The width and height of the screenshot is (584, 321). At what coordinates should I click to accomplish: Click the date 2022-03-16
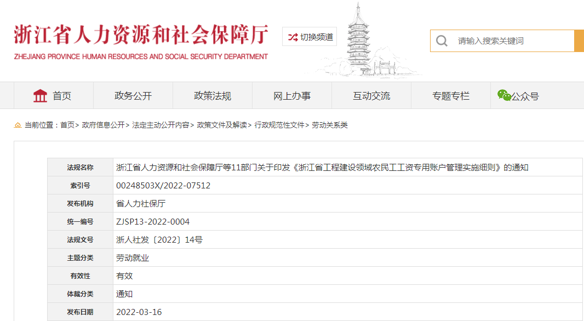coord(139,312)
